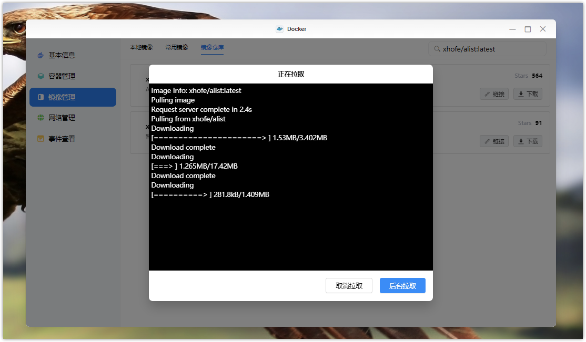Click 下载 button for the 91-star image

click(x=528, y=141)
